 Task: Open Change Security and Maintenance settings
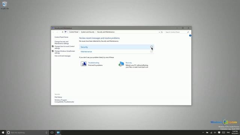click(61, 42)
